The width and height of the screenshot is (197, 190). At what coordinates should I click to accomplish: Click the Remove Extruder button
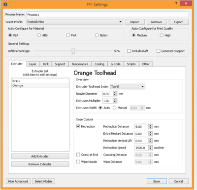click(x=40, y=164)
